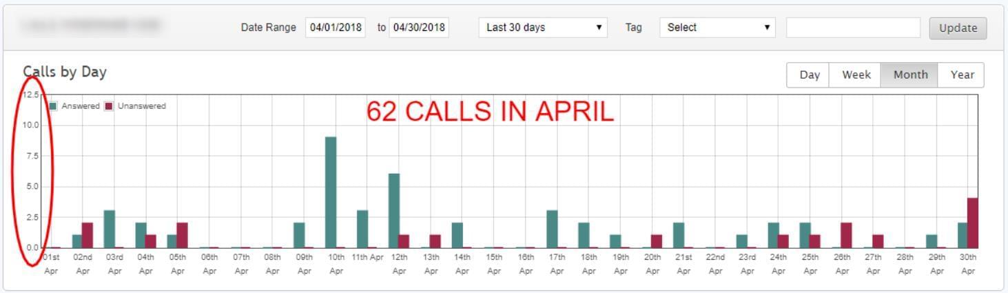Image resolution: width=1008 pixels, height=293 pixels.
Task: Focus the empty text box beside Tag
Action: [x=853, y=28]
